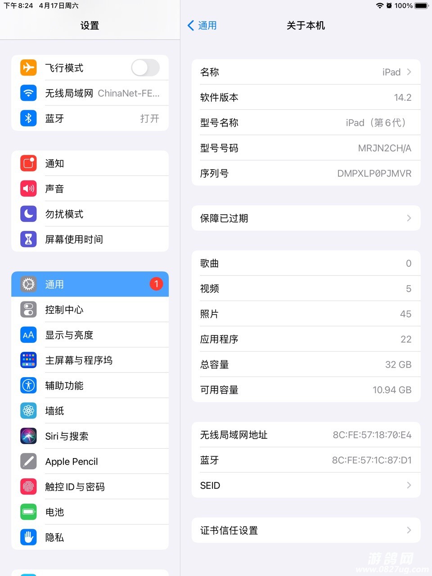Open 电池 battery settings
Image resolution: width=432 pixels, height=576 pixels.
click(x=90, y=512)
